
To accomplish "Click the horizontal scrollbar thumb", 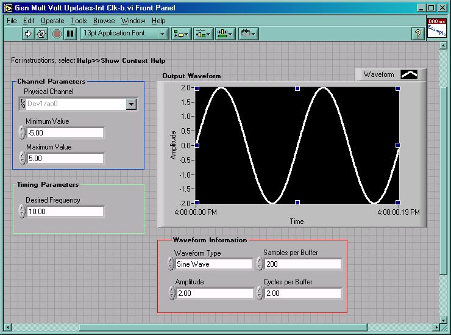I will pos(223,327).
